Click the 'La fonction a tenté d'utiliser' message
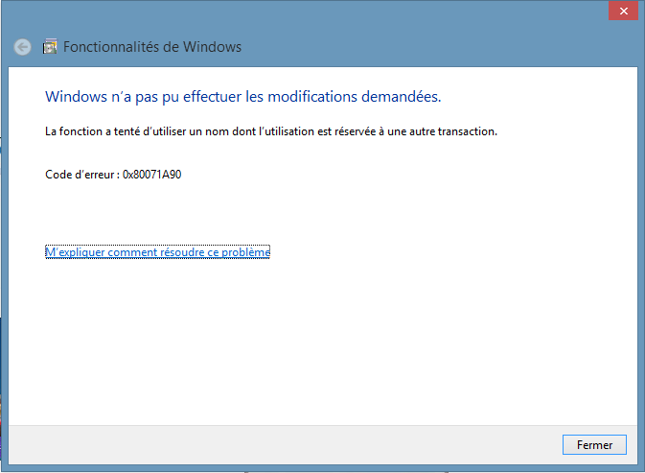The width and height of the screenshot is (645, 473). (271, 131)
